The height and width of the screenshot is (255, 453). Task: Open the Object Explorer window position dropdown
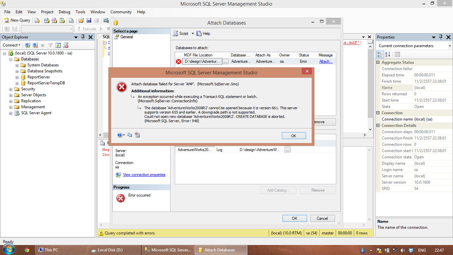click(x=76, y=37)
